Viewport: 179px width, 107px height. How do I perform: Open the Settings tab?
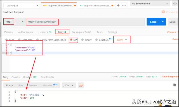tap(112, 32)
